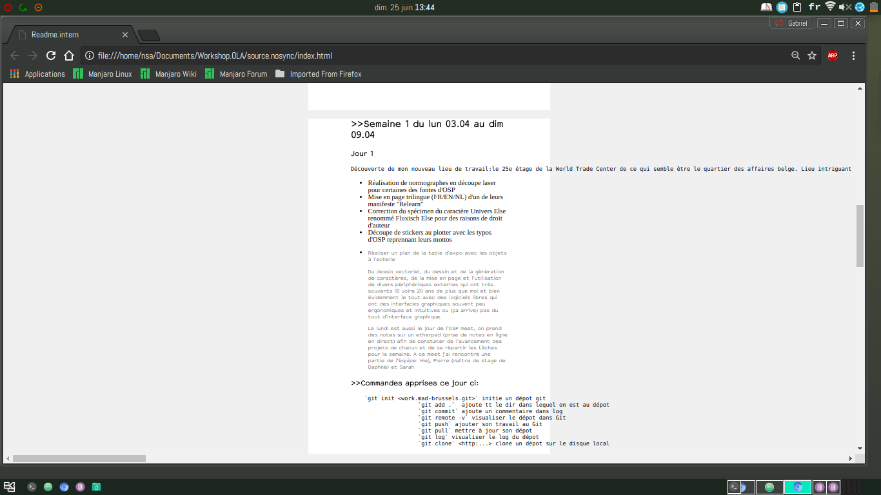Select the Readme.intern tab
Image resolution: width=881 pixels, height=495 pixels.
(71, 35)
